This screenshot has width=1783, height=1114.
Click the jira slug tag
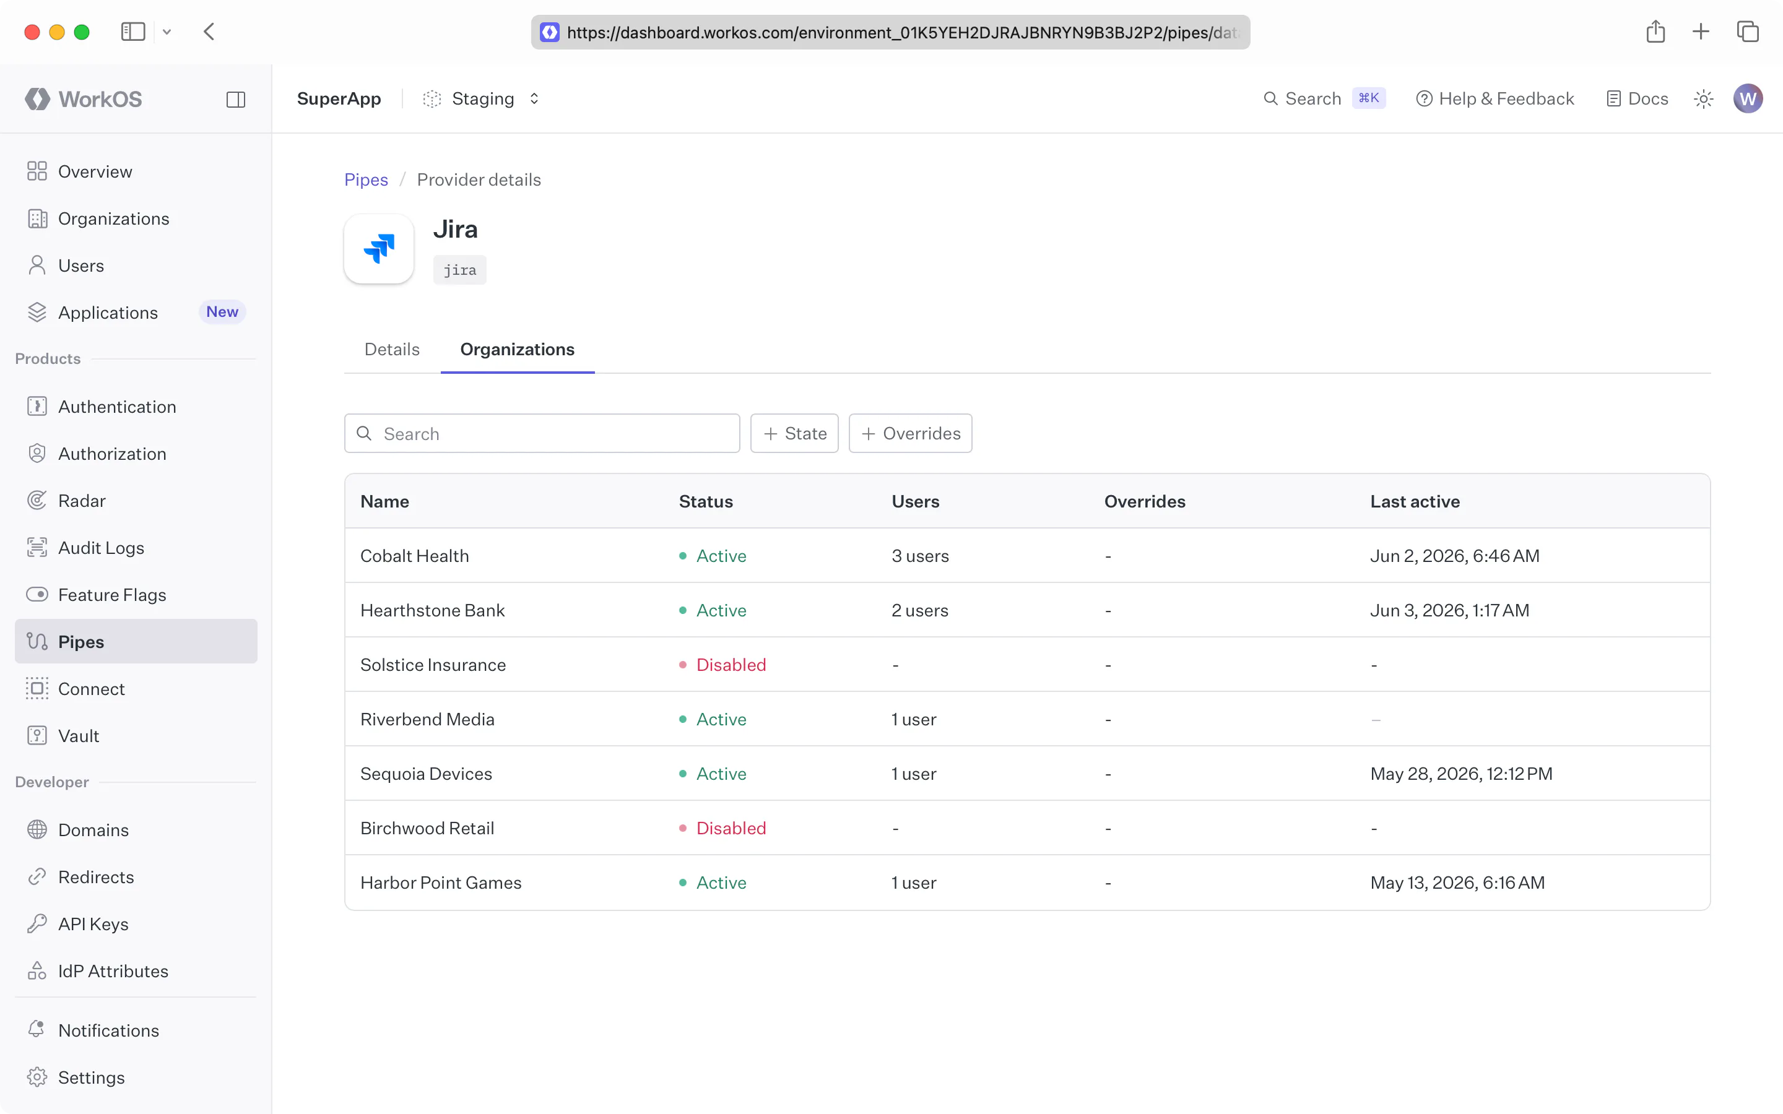pyautogui.click(x=460, y=270)
